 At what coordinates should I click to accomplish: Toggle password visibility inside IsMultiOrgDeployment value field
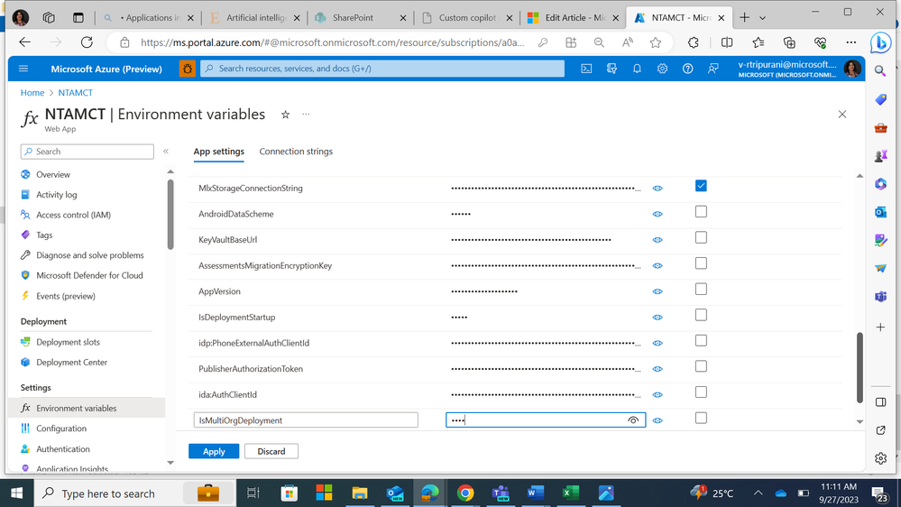[x=632, y=420]
